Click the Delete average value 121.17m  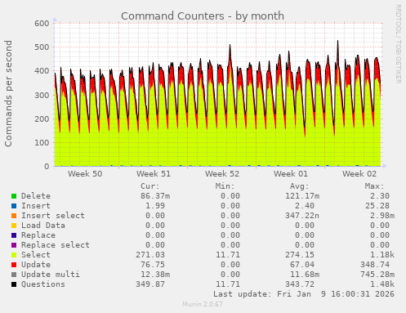point(302,196)
